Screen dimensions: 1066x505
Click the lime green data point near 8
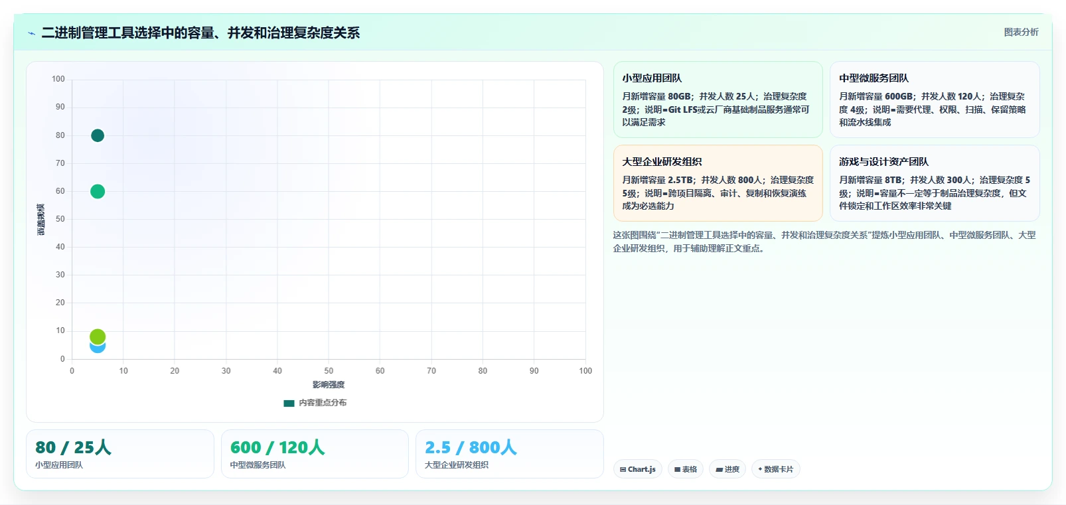tap(98, 336)
